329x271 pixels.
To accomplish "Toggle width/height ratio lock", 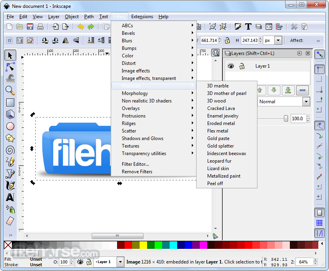I will (x=227, y=40).
